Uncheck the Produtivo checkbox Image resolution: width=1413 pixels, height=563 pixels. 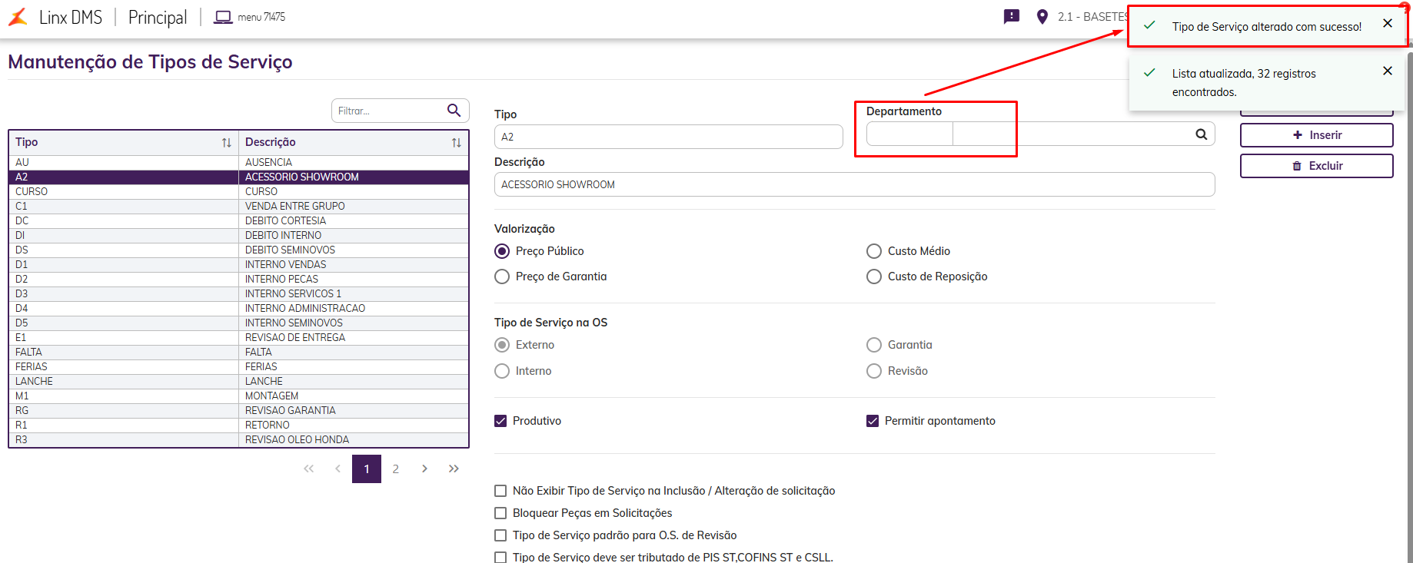[500, 421]
